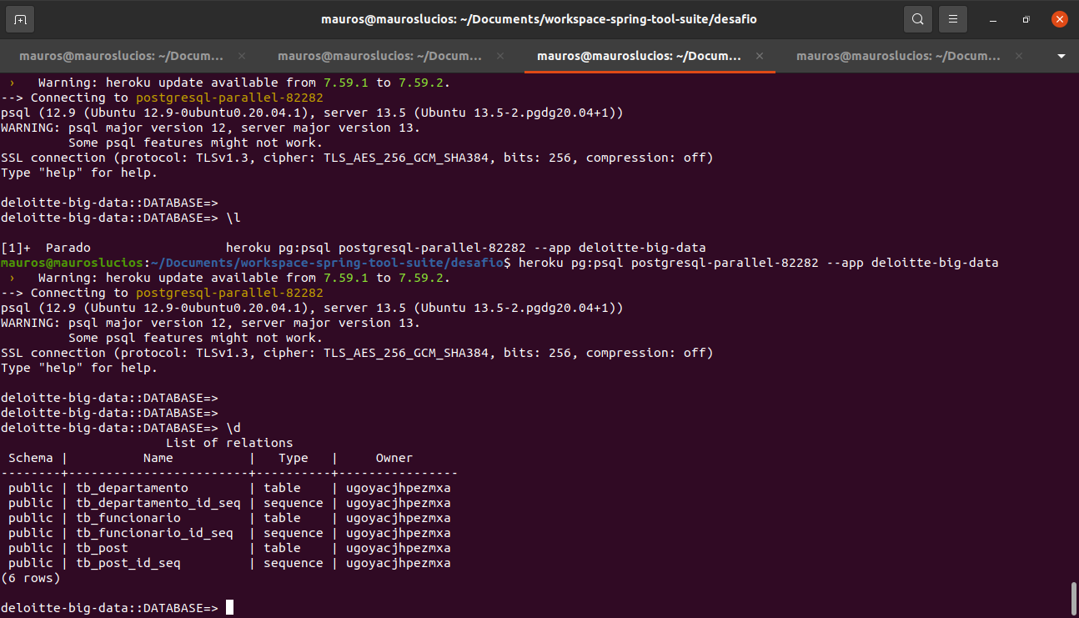Image resolution: width=1079 pixels, height=618 pixels.
Task: Click the tb_funcionario_id_seq relation name
Action: click(x=155, y=533)
